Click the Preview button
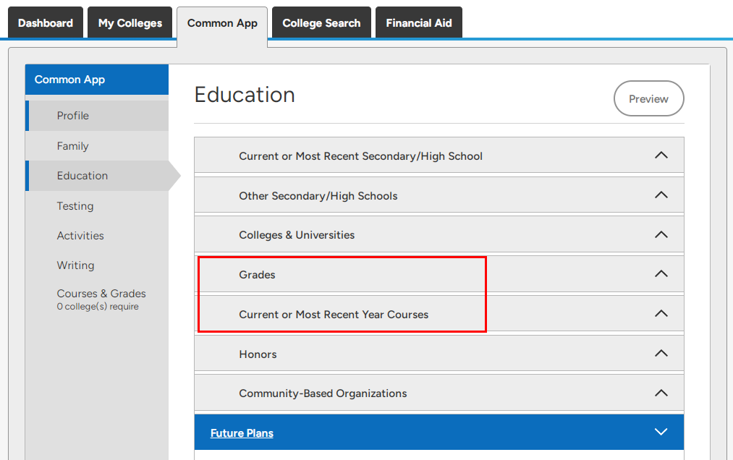 click(648, 98)
